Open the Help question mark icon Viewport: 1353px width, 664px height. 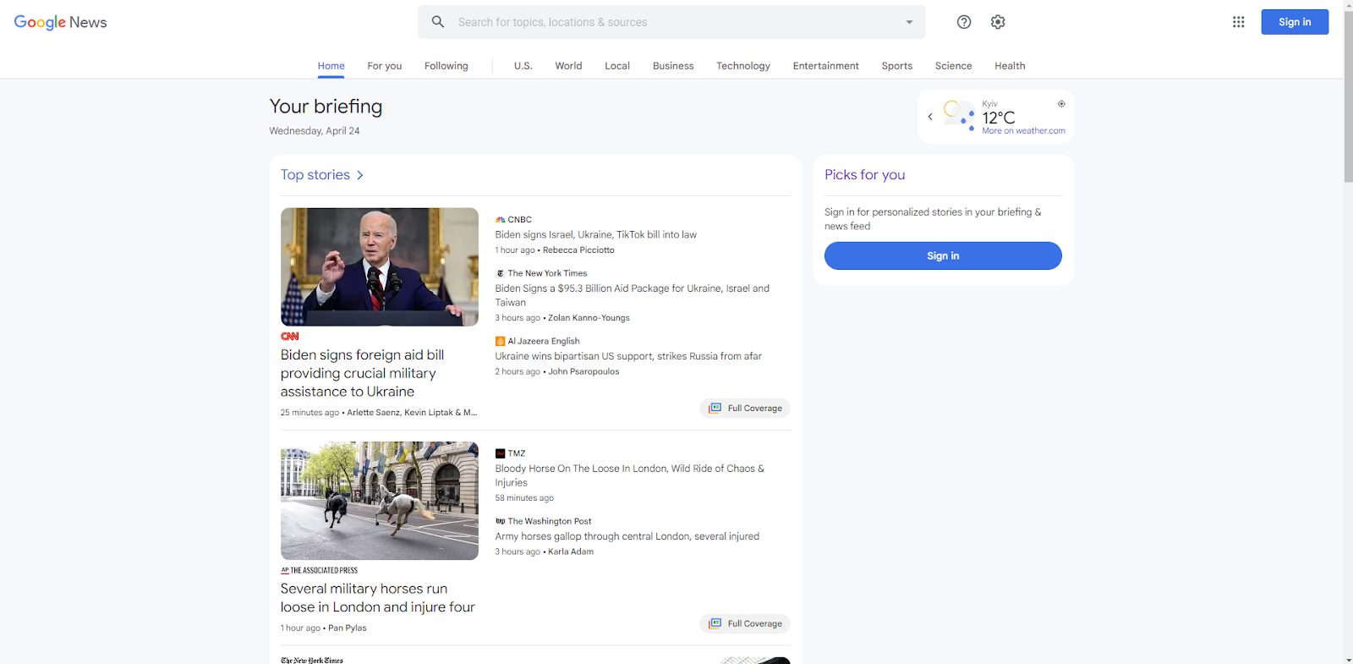[964, 22]
